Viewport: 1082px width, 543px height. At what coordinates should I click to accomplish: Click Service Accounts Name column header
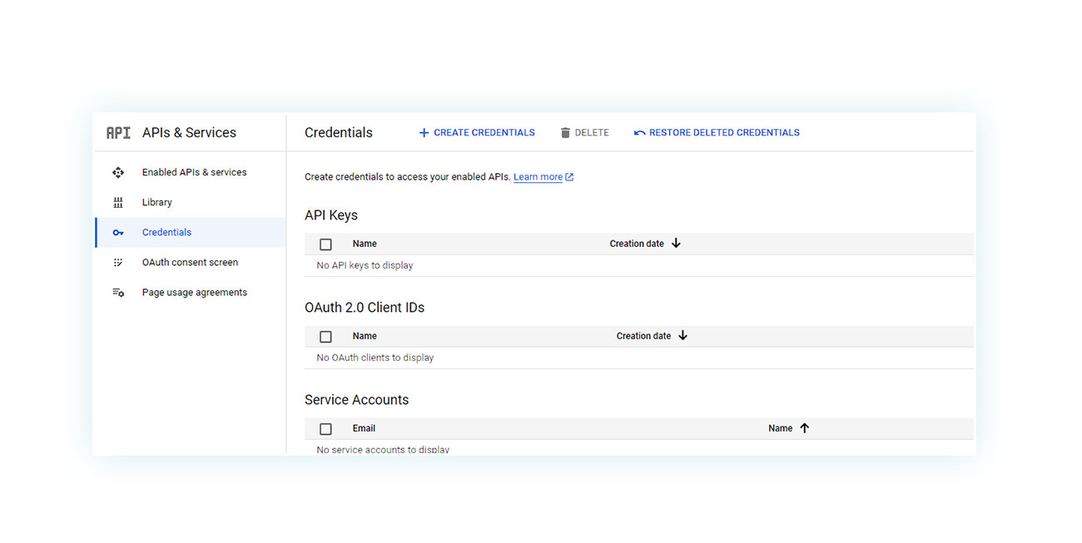(x=780, y=428)
